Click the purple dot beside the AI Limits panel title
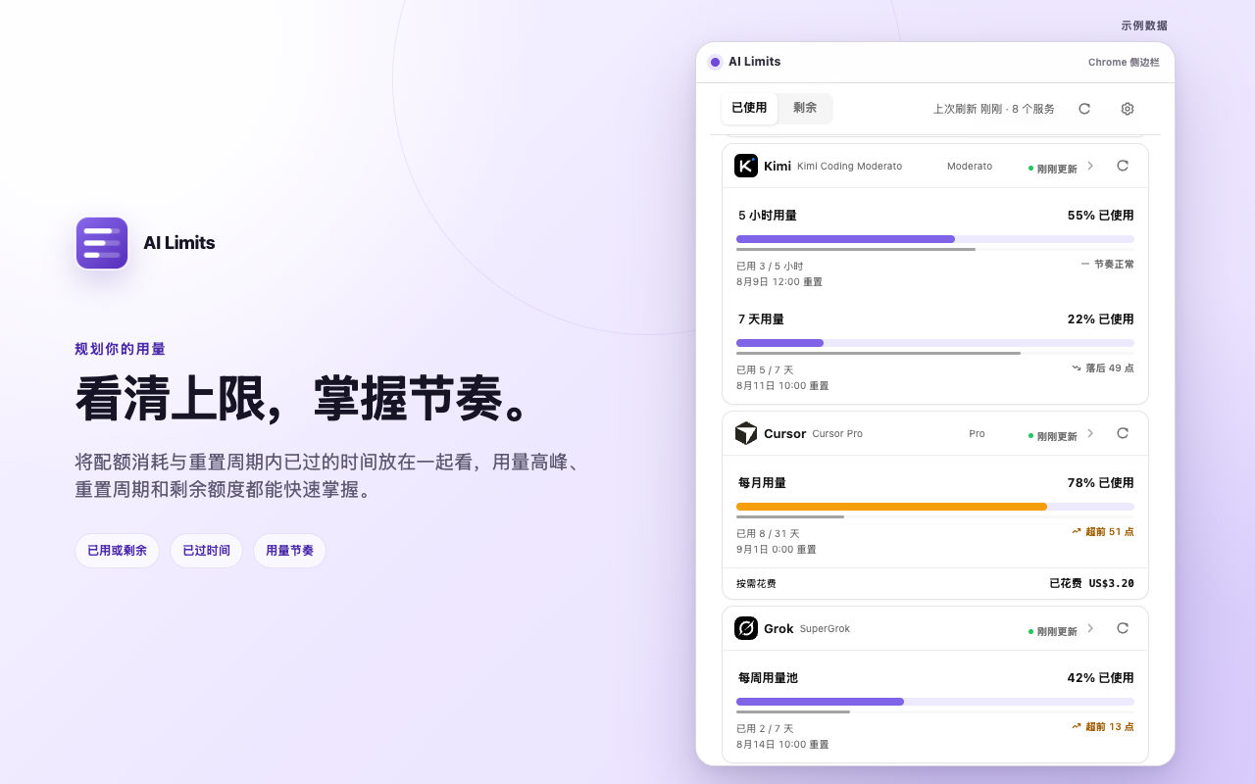This screenshot has height=784, width=1255. [x=715, y=62]
